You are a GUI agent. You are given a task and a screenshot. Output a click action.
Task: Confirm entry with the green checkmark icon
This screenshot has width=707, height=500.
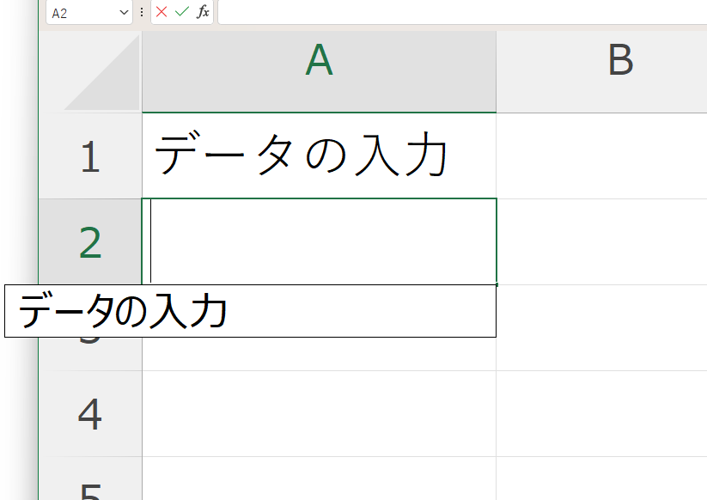pyautogui.click(x=181, y=12)
